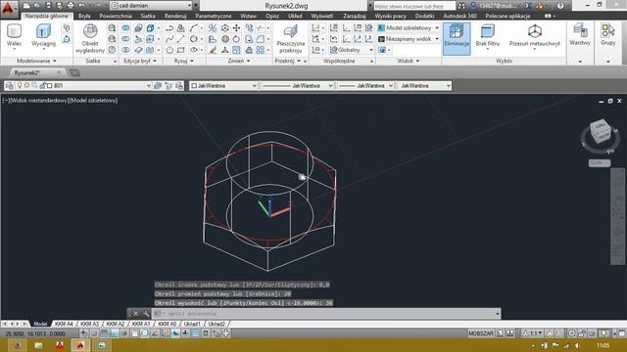627x352 pixels.
Task: Open the Autodesk 360 ribbon tab
Action: point(459,16)
